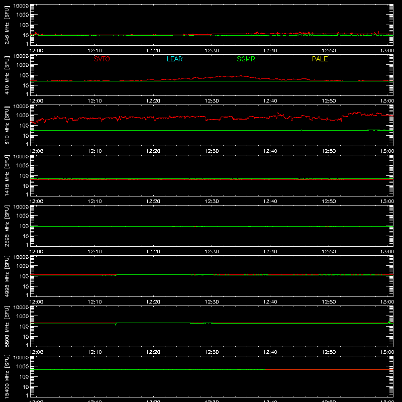Select the 610 MHz [SFU] axis title
This screenshot has width=402, height=402.
tap(7, 125)
